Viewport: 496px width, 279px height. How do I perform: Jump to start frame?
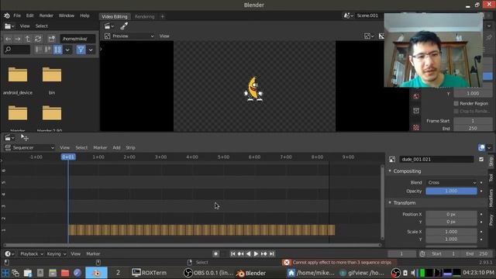click(232, 253)
